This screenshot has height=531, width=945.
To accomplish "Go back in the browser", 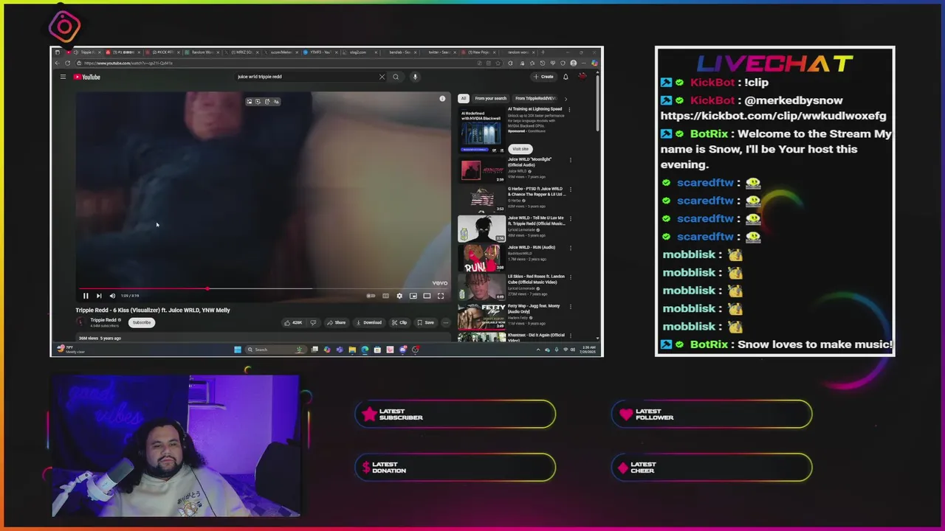I will tap(58, 63).
